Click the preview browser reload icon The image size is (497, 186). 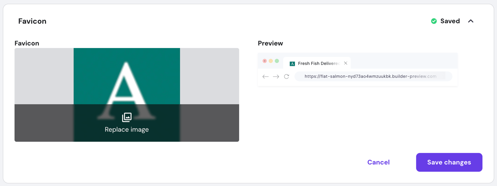287,76
